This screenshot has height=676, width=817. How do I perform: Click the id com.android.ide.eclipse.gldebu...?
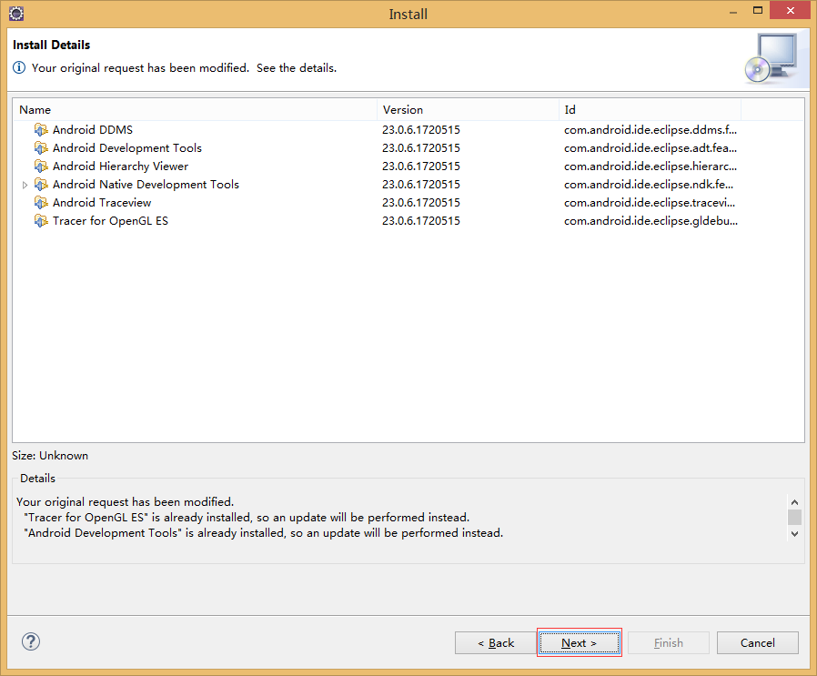[x=651, y=220]
